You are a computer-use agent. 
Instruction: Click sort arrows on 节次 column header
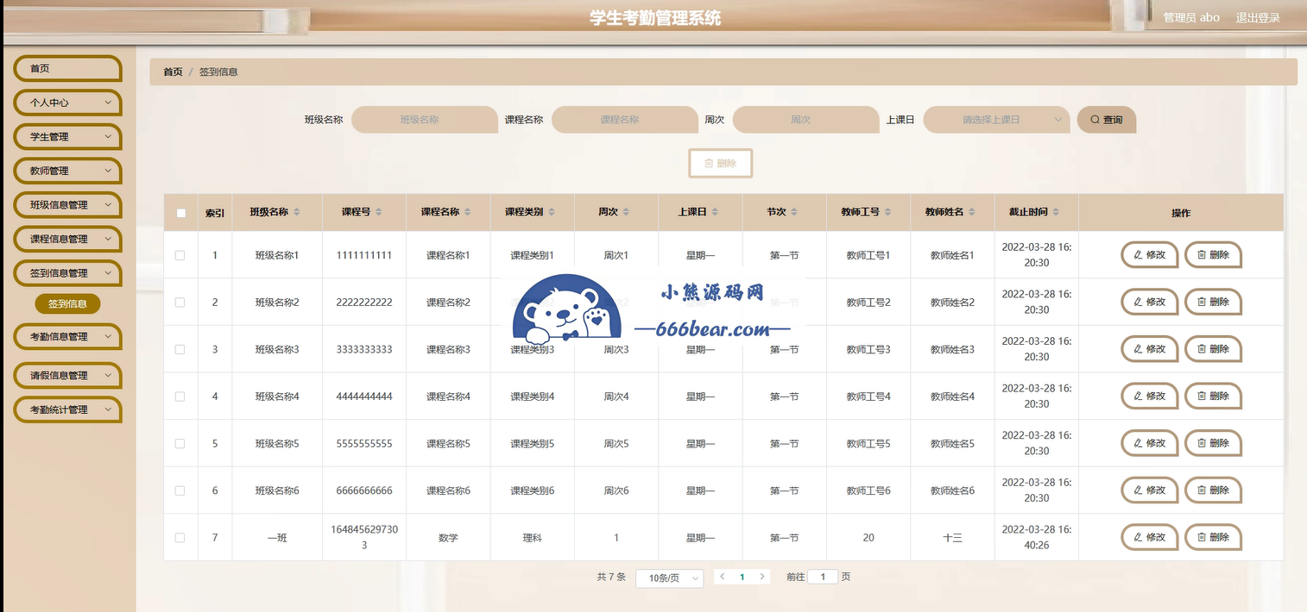[794, 212]
